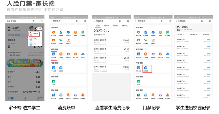The height and width of the screenshot is (114, 219).
Task: Open 欠费账单 on 消费账单 captioned screen
Action: coord(61,55)
